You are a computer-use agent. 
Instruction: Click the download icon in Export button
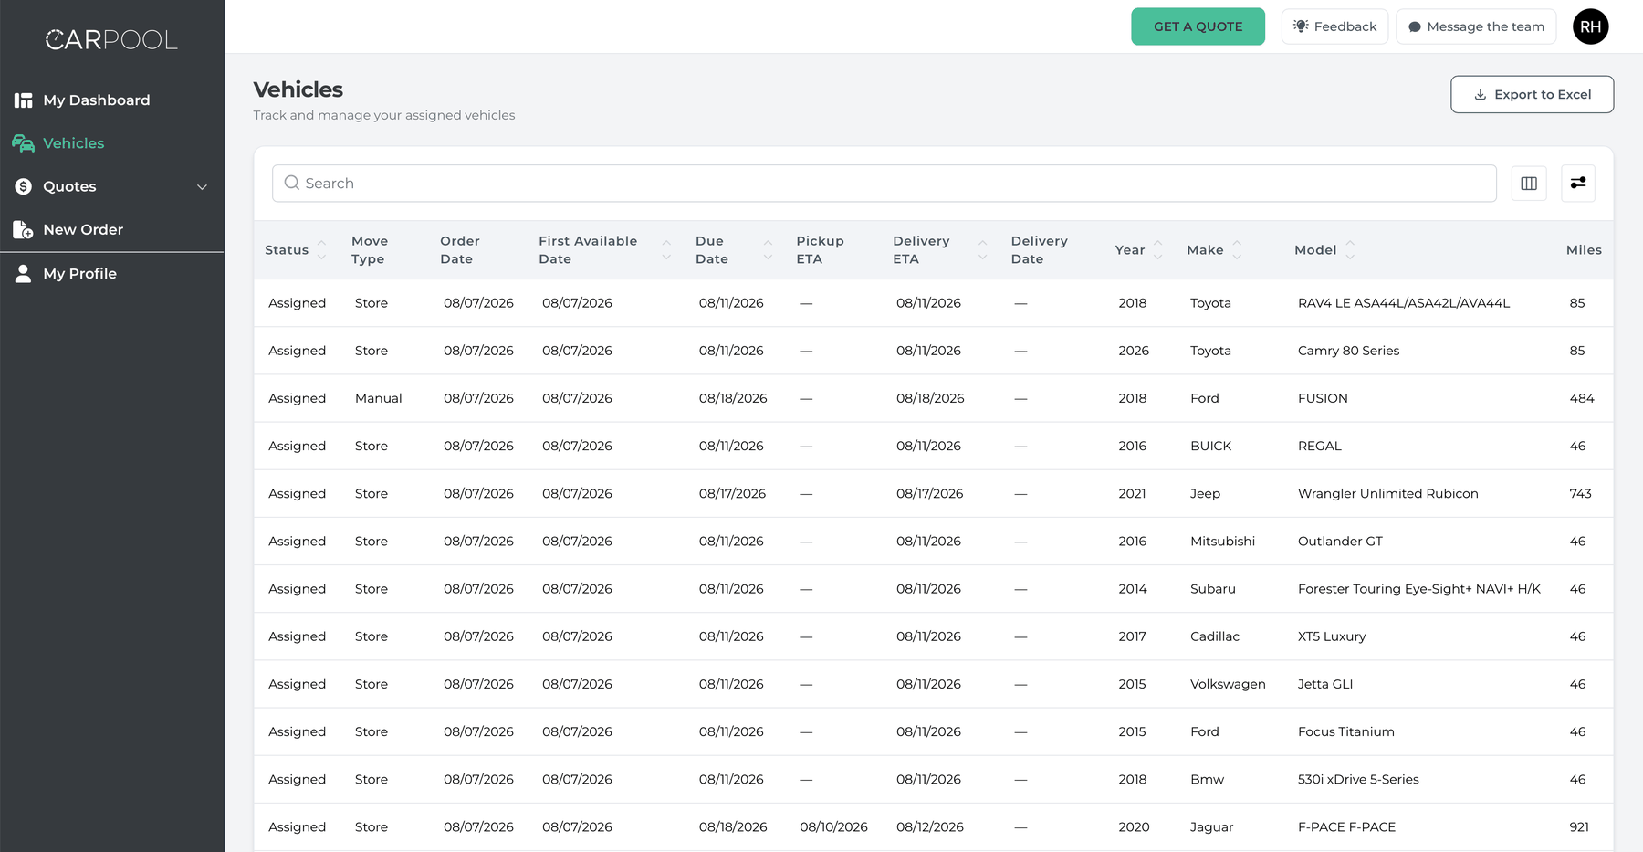[x=1481, y=95]
